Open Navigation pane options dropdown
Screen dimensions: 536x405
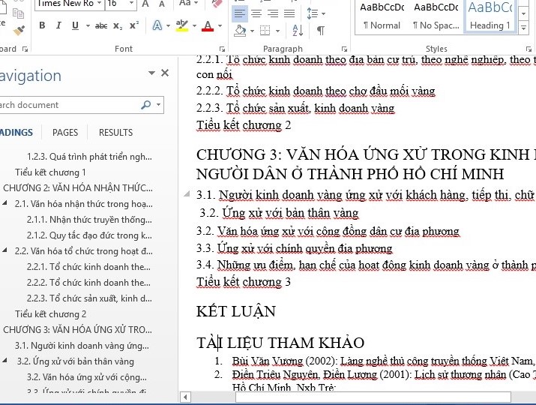[151, 73]
